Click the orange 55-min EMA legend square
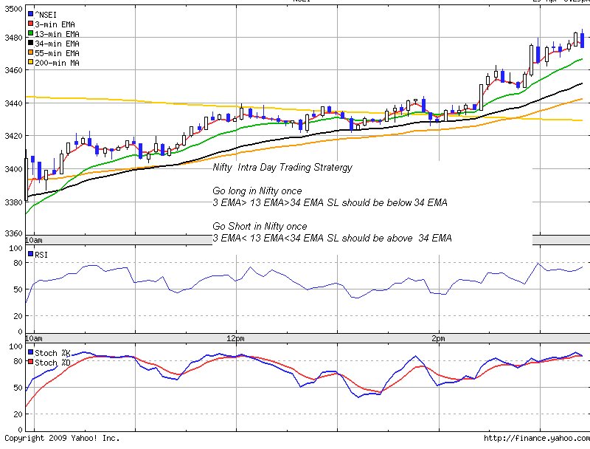 point(30,53)
